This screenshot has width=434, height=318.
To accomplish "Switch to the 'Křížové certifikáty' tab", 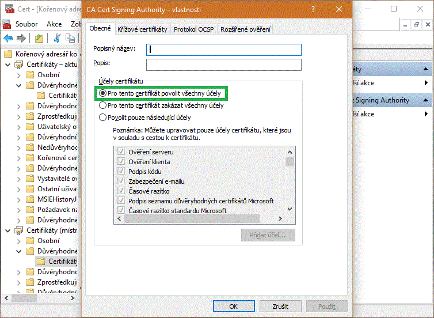I will (142, 29).
